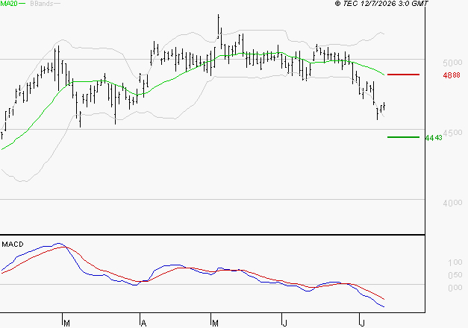Image resolution: width=468 pixels, height=328 pixels.
Task: Click the MACD 100 axis label
Action: (455, 262)
